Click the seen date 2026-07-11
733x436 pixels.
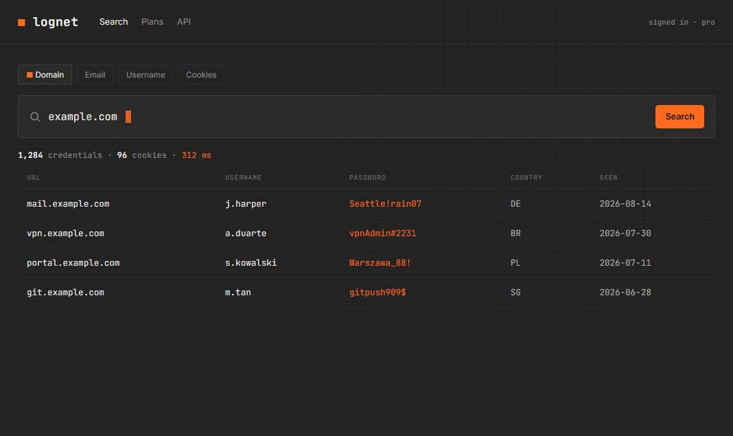tap(625, 263)
